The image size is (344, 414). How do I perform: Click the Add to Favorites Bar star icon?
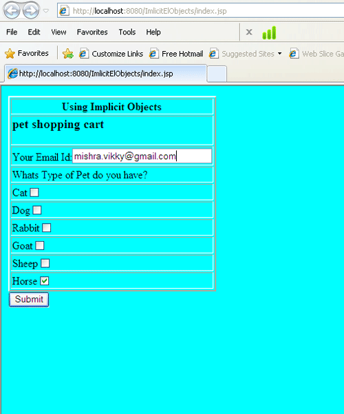(x=68, y=54)
